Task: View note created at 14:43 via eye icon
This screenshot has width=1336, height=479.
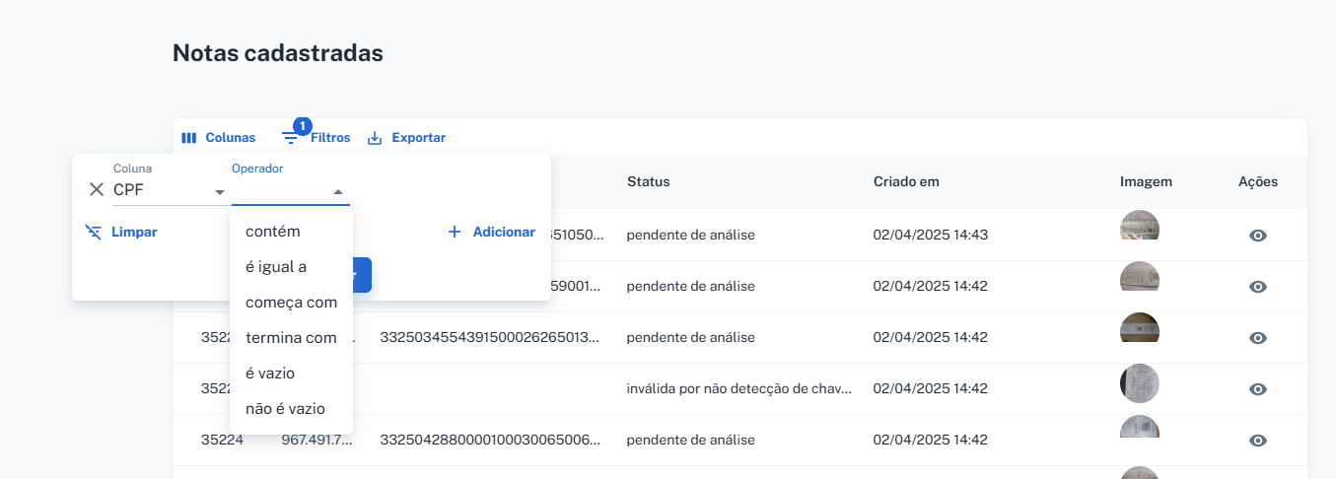Action: tap(1257, 236)
